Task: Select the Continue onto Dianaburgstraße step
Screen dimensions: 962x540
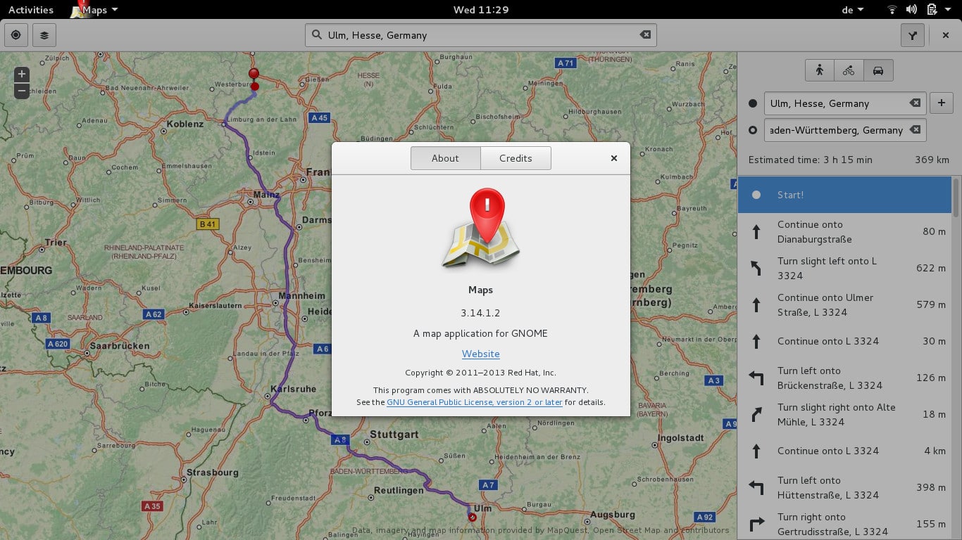Action: (x=845, y=231)
